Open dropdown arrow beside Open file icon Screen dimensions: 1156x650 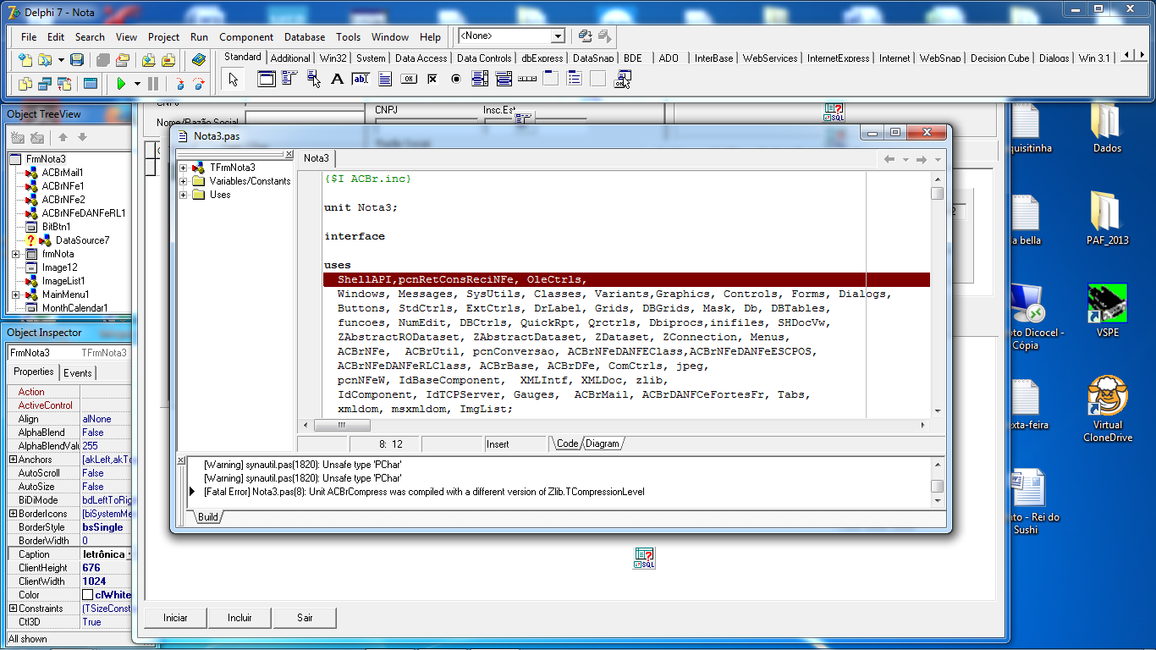point(61,60)
